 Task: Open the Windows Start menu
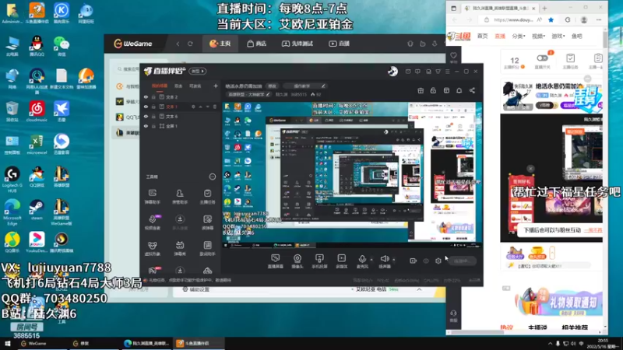pyautogui.click(x=7, y=344)
